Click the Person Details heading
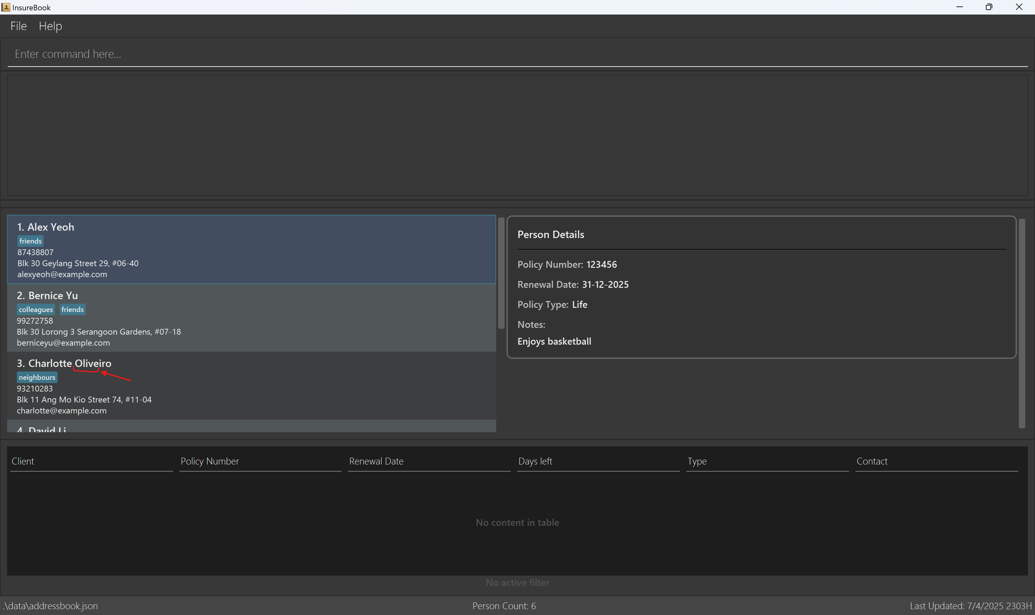Image resolution: width=1035 pixels, height=615 pixels. pos(551,235)
